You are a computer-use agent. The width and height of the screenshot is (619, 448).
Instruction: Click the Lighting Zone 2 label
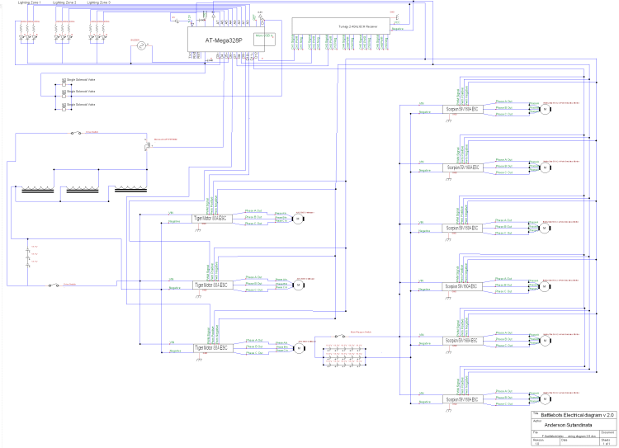(64, 3)
